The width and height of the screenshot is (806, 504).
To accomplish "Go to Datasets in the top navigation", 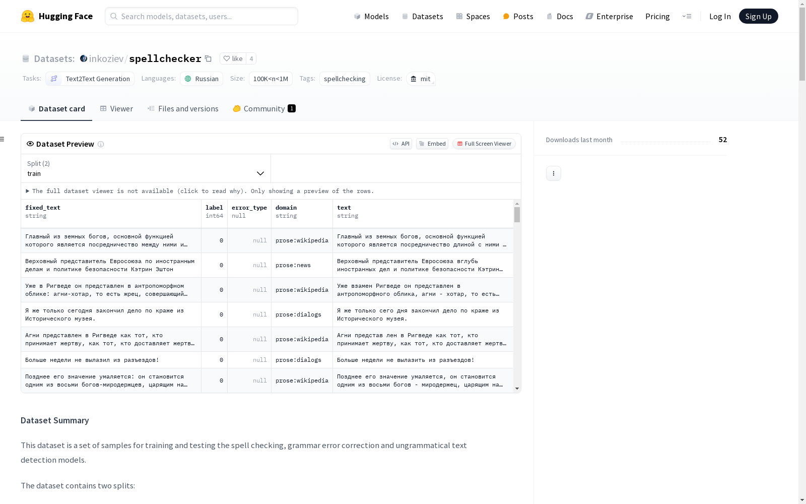I will pos(422,16).
